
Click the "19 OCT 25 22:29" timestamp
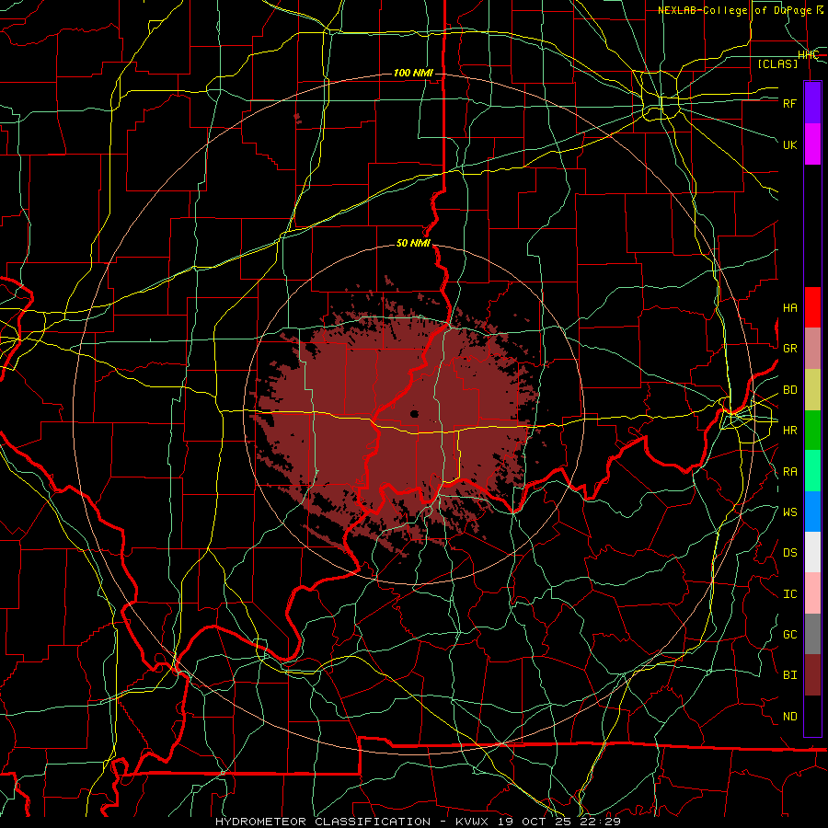click(x=558, y=822)
